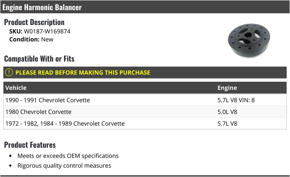290x177 pixels.
Task: Select the 1990 - 1991 Chevrolet Corvette row
Action: coord(145,100)
